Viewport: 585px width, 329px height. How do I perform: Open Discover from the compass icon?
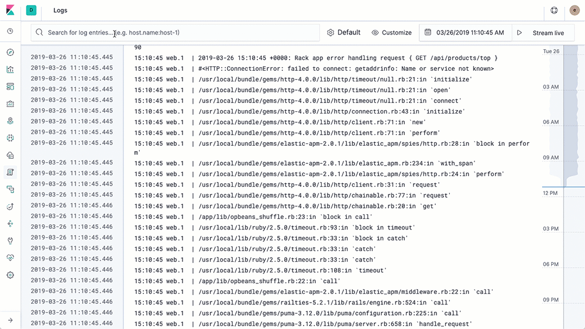point(10,53)
